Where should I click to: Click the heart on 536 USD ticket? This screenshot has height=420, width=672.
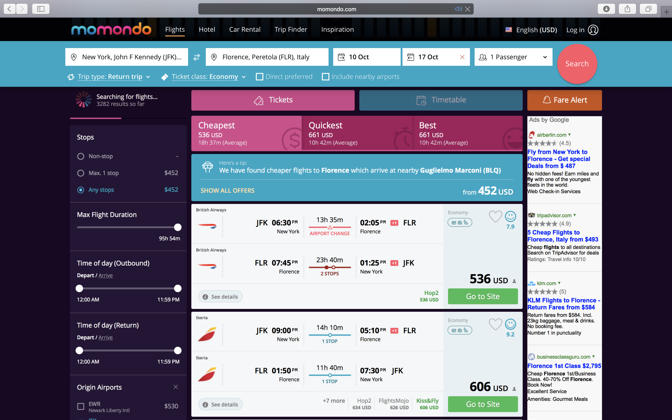(495, 216)
